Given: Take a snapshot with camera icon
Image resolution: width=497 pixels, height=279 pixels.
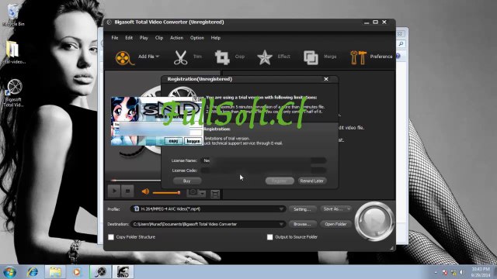Looking at the screenshot, I should point(193,192).
